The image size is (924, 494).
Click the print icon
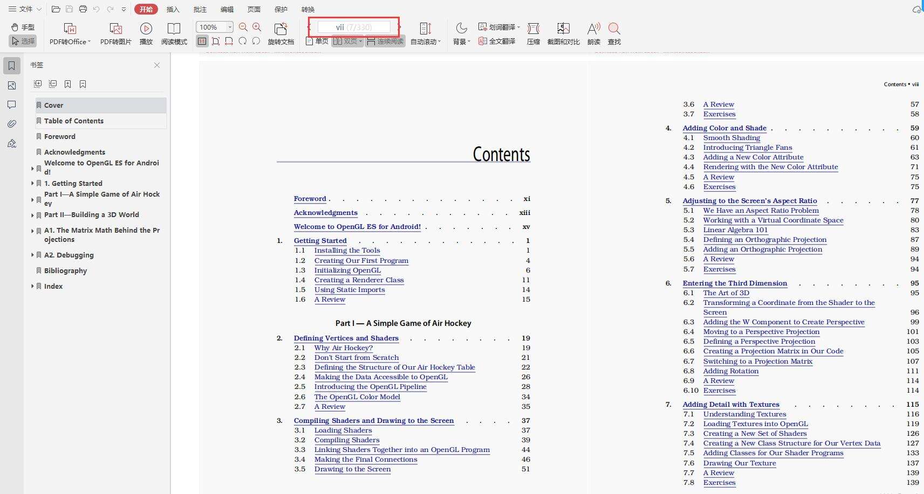(83, 9)
